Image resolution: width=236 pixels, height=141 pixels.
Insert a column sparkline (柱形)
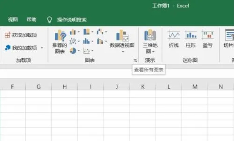(191, 39)
